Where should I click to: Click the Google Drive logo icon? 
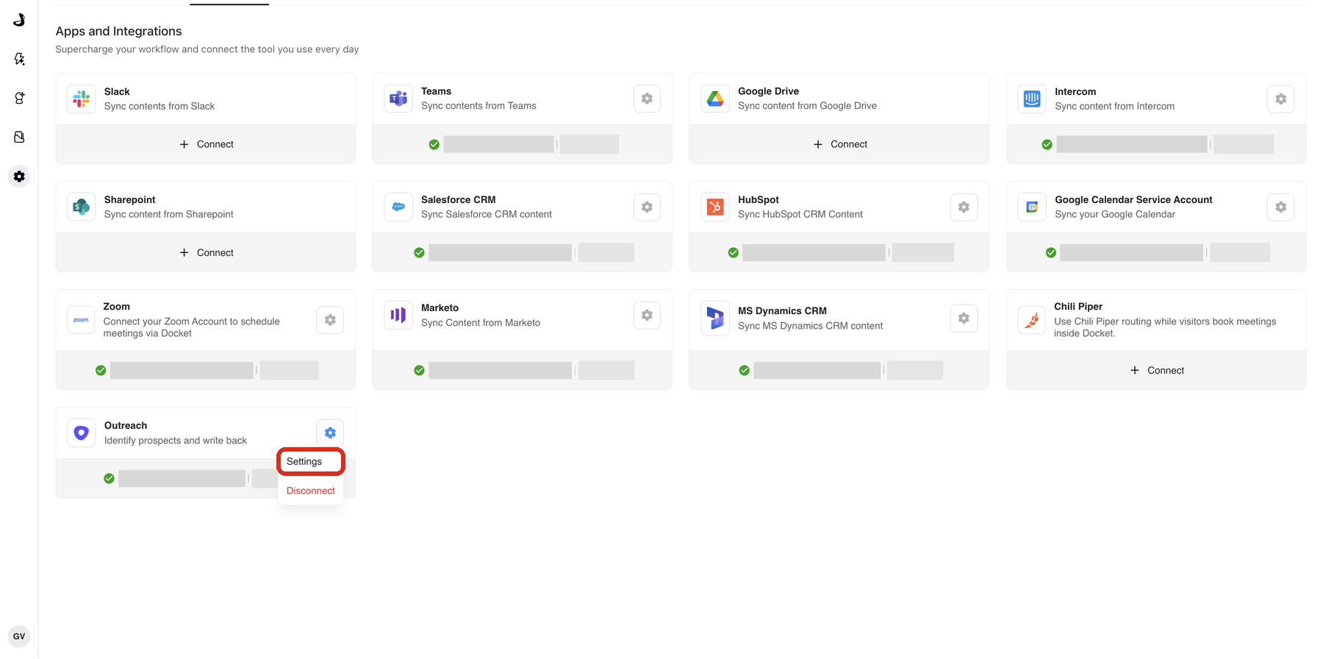(x=715, y=99)
